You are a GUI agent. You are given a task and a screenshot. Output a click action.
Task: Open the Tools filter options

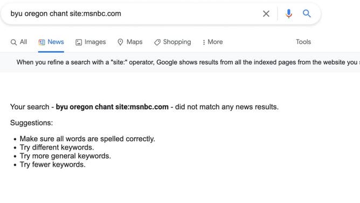pyautogui.click(x=303, y=42)
